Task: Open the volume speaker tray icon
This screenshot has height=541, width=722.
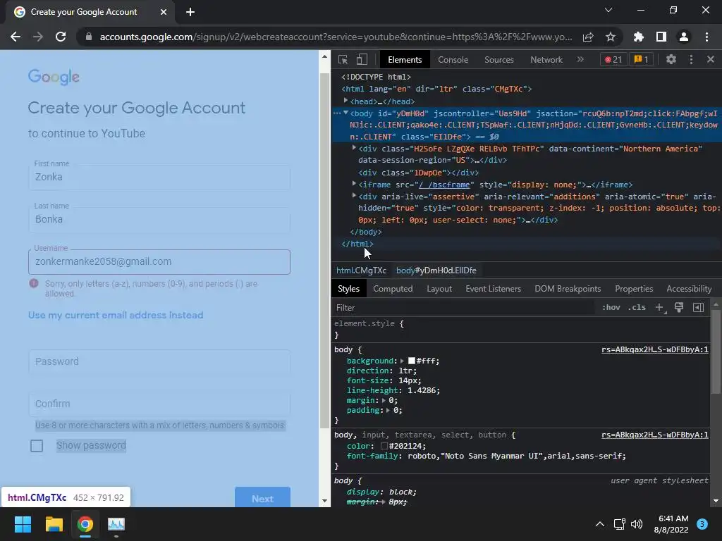Action: point(637,524)
